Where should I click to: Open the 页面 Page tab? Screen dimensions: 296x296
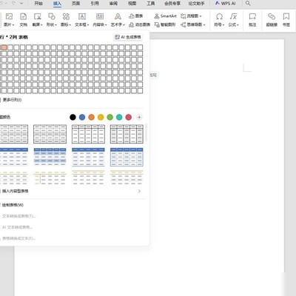click(x=75, y=3)
